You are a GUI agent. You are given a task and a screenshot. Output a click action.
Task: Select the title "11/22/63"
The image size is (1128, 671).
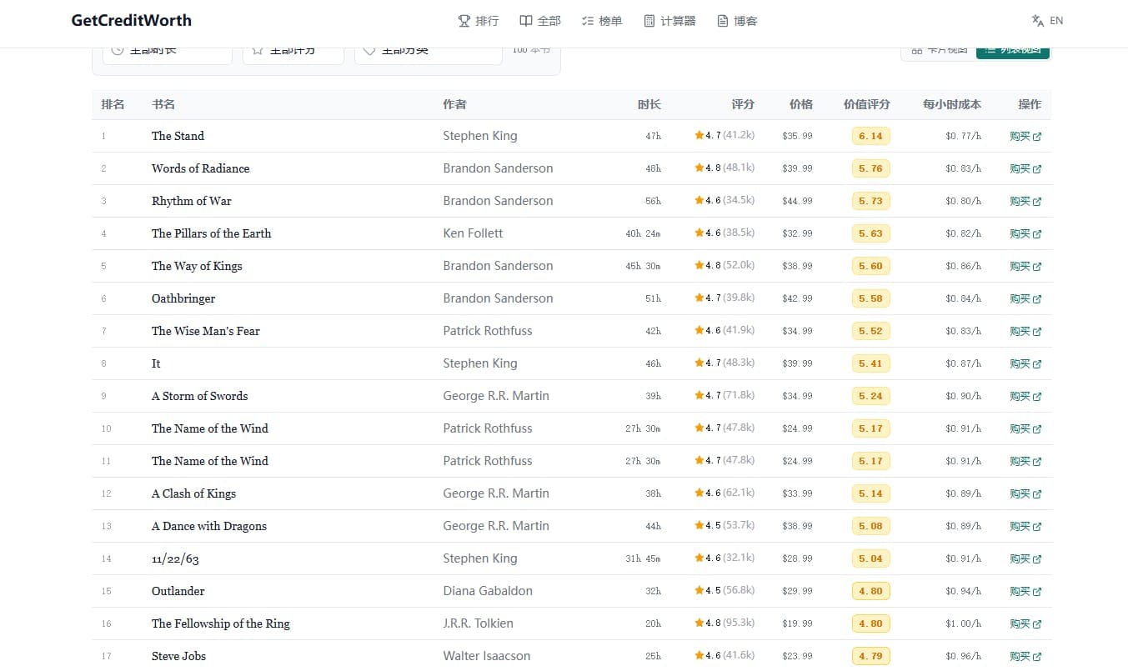coord(175,558)
